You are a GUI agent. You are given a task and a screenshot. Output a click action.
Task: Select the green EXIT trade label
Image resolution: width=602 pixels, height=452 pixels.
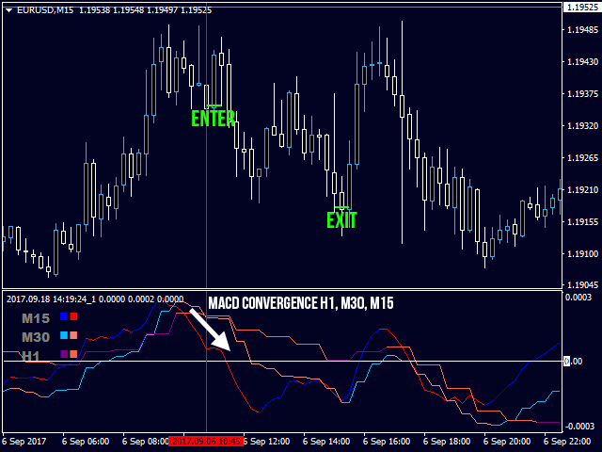point(341,220)
